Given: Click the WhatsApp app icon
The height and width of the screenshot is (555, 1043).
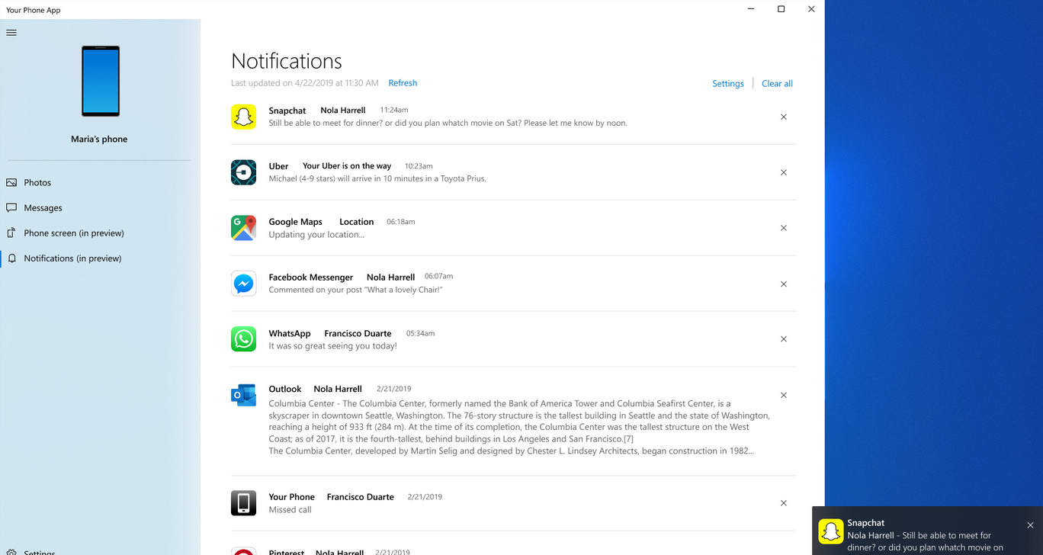Looking at the screenshot, I should click(243, 339).
